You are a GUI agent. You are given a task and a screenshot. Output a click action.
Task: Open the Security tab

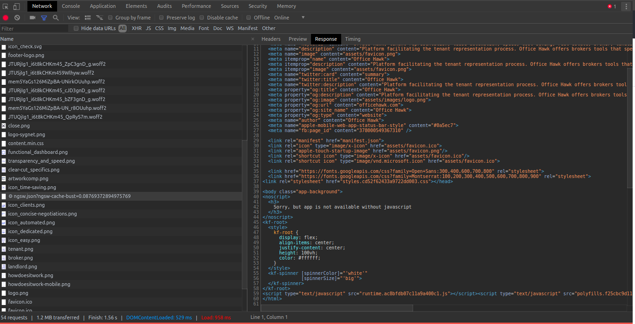coord(258,6)
